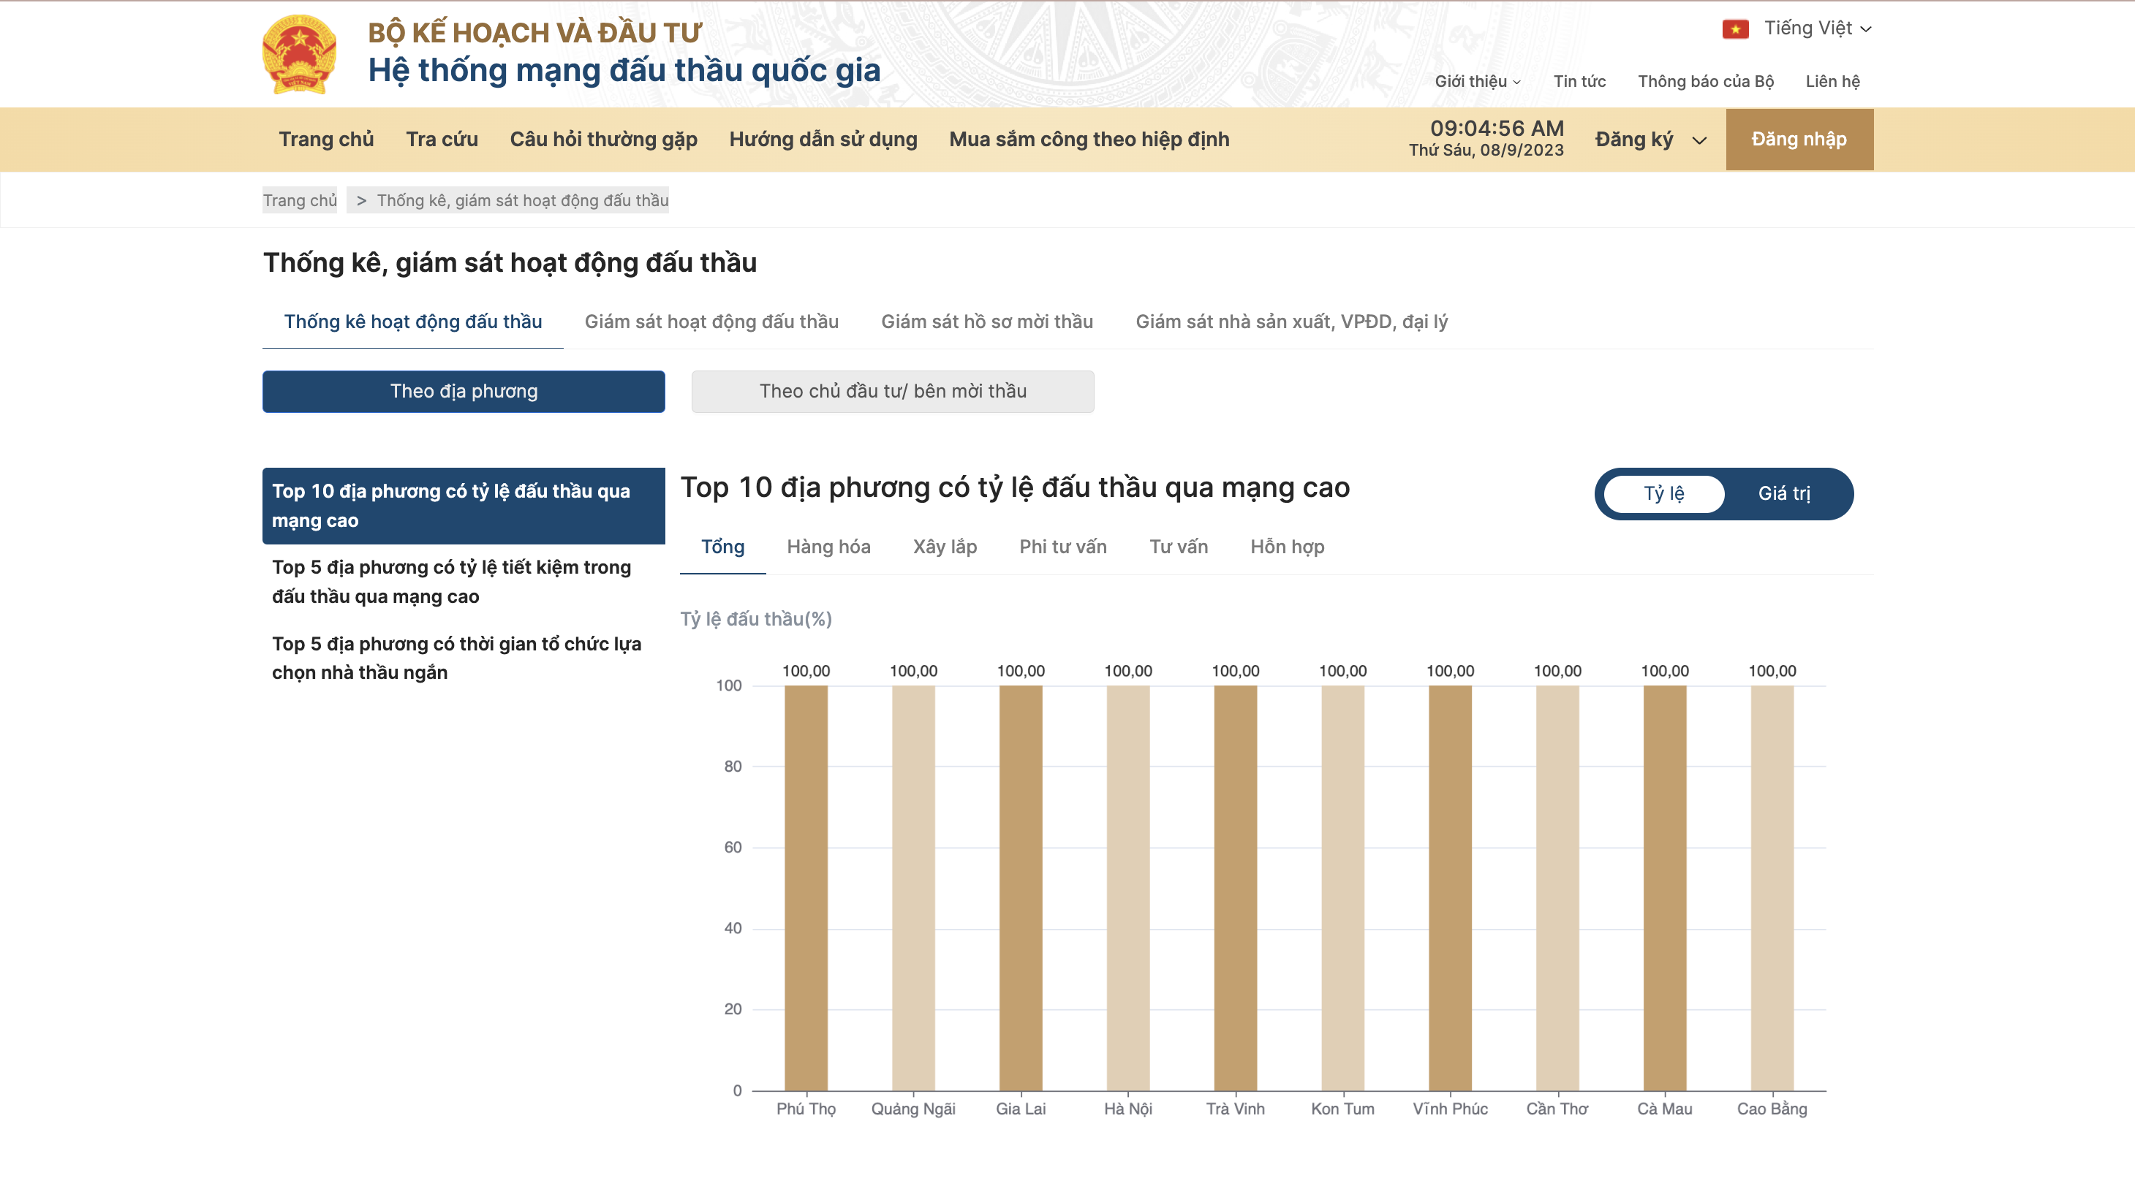Click the Hà Nội chart bar
The image size is (2135, 1200).
[x=1127, y=886]
